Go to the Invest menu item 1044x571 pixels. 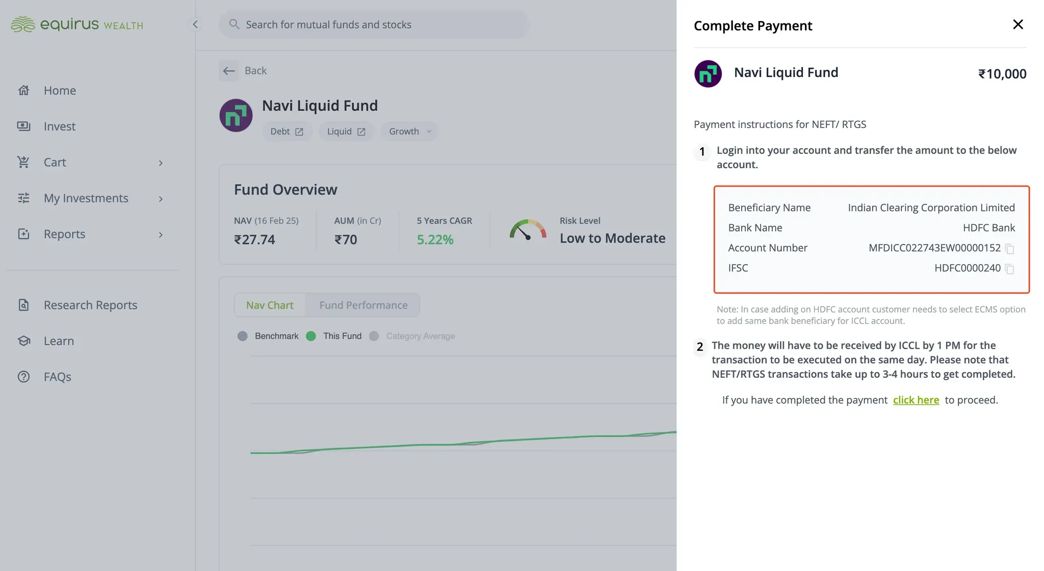click(60, 126)
